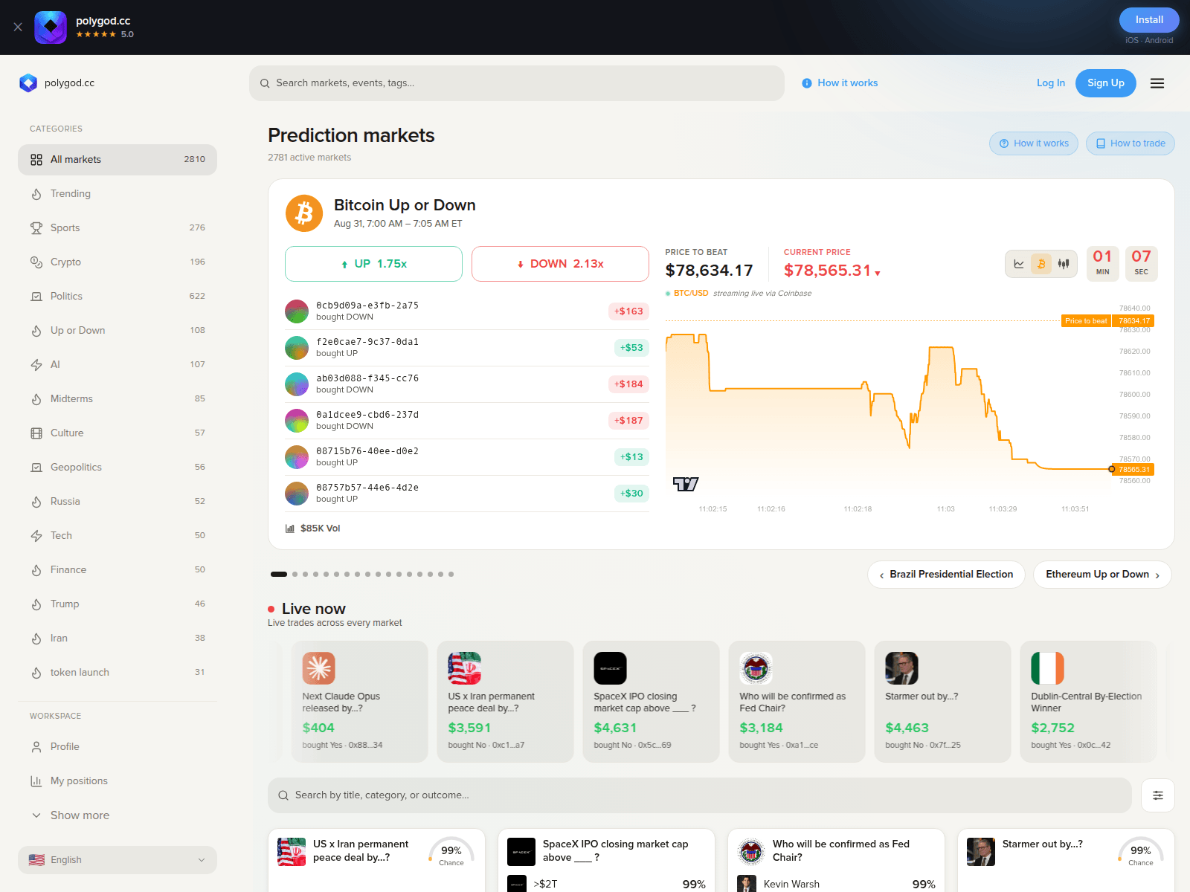The width and height of the screenshot is (1190, 892).
Task: Focus the Search markets input field
Action: coord(517,83)
